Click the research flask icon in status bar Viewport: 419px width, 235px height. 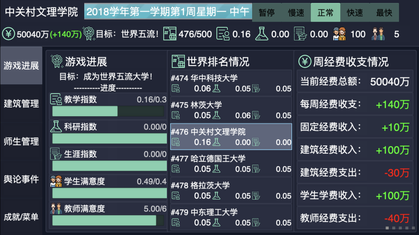(x=261, y=33)
